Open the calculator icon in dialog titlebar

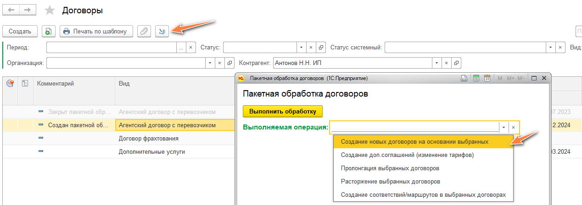[x=476, y=78]
